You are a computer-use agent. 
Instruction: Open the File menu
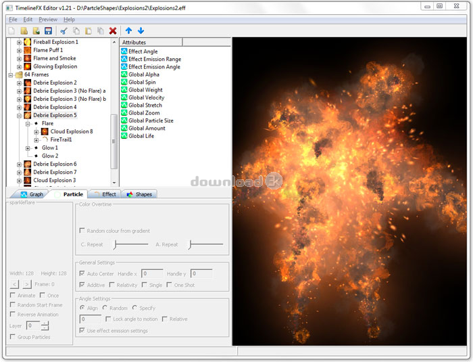13,20
